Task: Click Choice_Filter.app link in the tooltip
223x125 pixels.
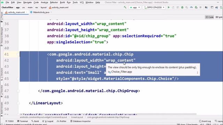Action: click(x=122, y=72)
